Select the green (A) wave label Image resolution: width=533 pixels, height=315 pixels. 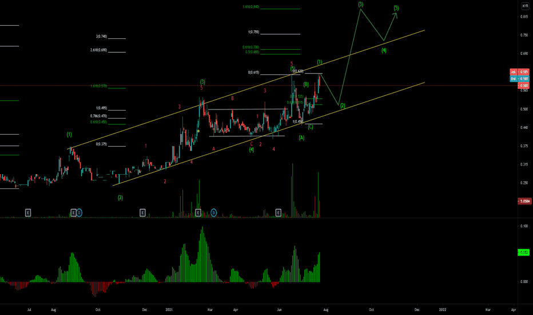coord(301,138)
